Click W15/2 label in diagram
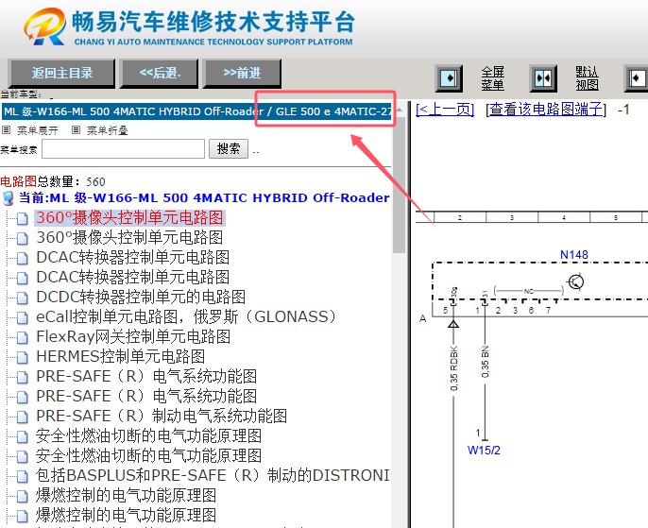Image resolution: width=648 pixels, height=528 pixels. click(x=484, y=450)
